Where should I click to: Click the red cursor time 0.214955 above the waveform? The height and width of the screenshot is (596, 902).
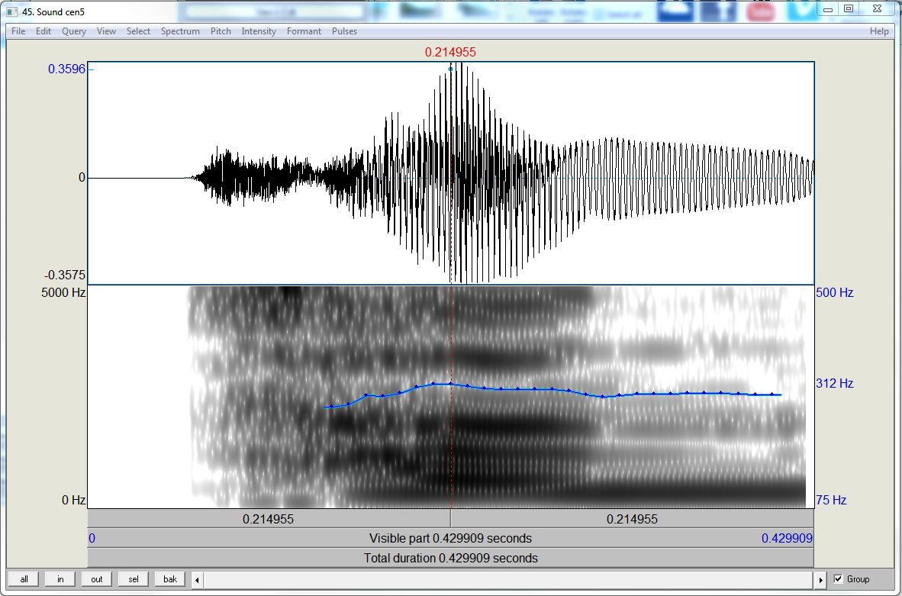click(x=450, y=53)
